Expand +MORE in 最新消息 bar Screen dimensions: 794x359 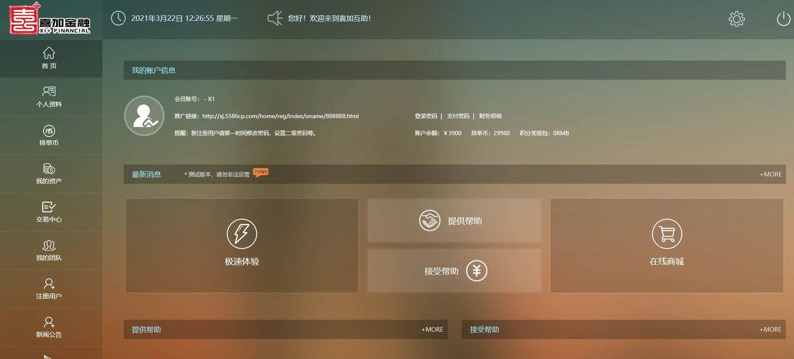(x=770, y=174)
